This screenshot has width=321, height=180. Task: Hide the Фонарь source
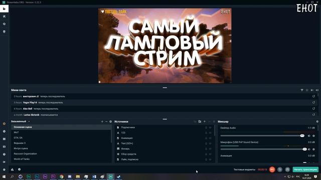pos(210,149)
